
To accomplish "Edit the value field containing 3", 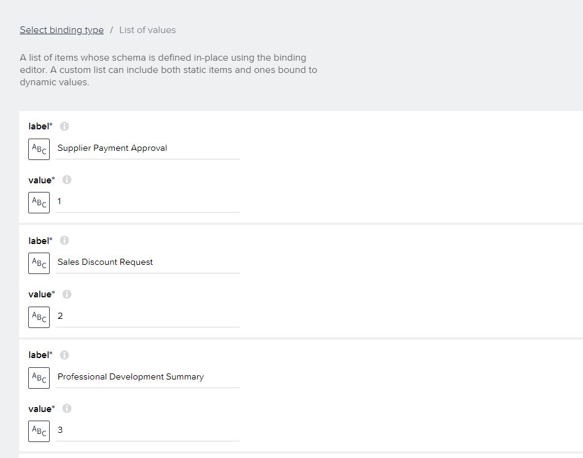I will [x=148, y=430].
